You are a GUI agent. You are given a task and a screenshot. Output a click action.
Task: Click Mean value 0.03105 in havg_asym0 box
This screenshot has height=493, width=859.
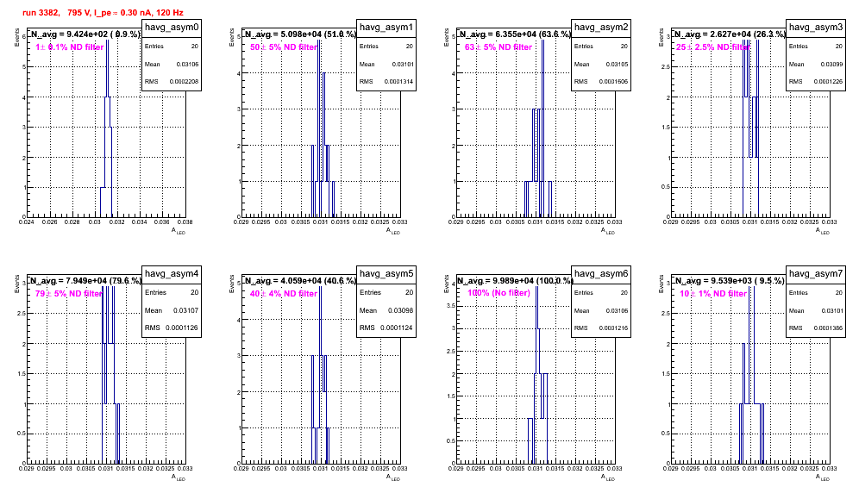[187, 64]
